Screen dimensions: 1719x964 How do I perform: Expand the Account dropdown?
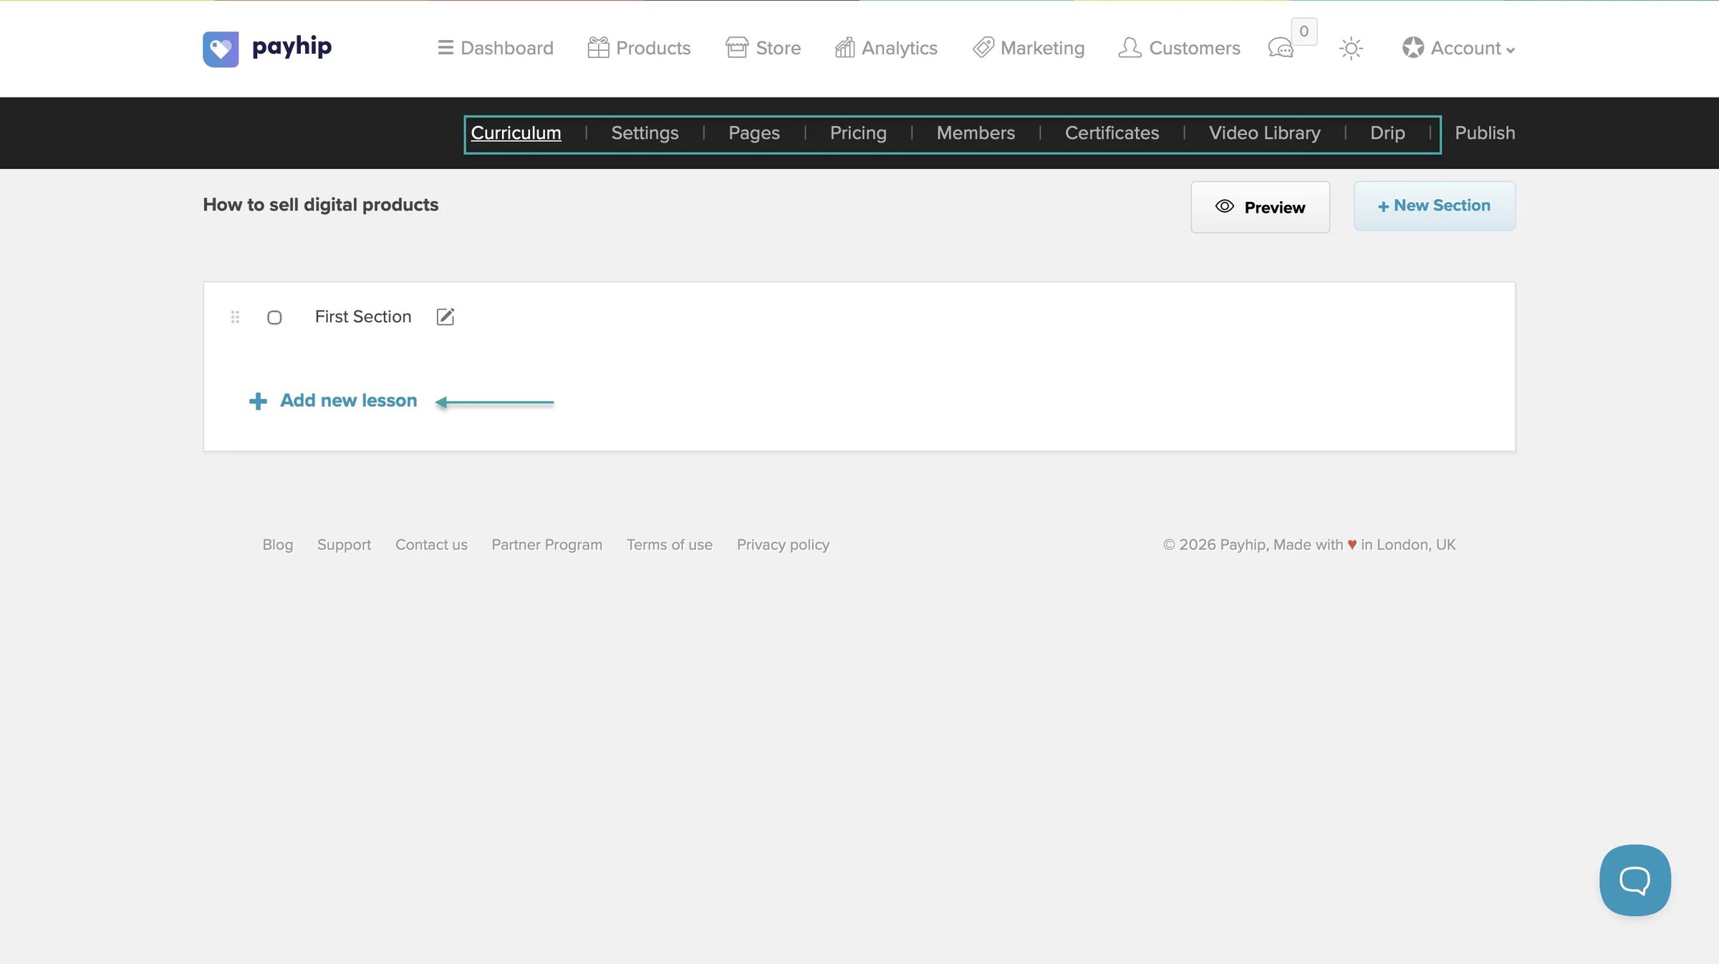pyautogui.click(x=1458, y=48)
